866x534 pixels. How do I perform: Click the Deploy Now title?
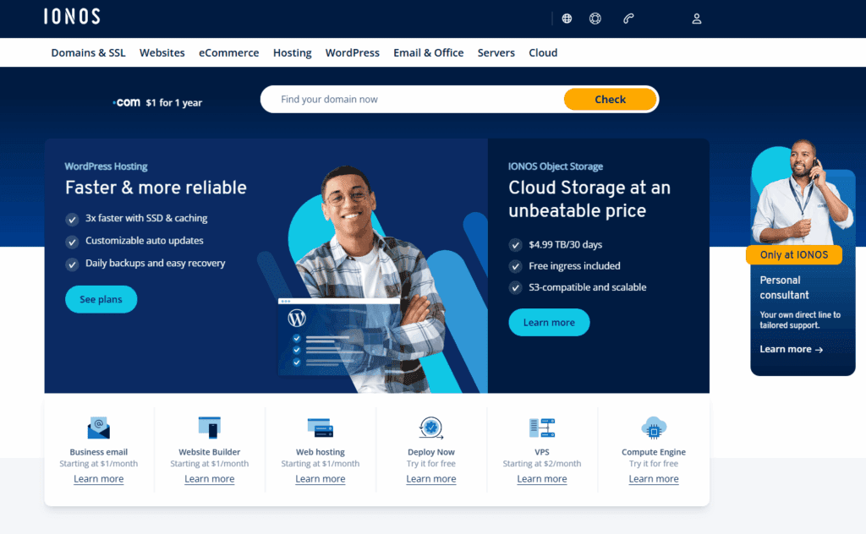coord(430,452)
